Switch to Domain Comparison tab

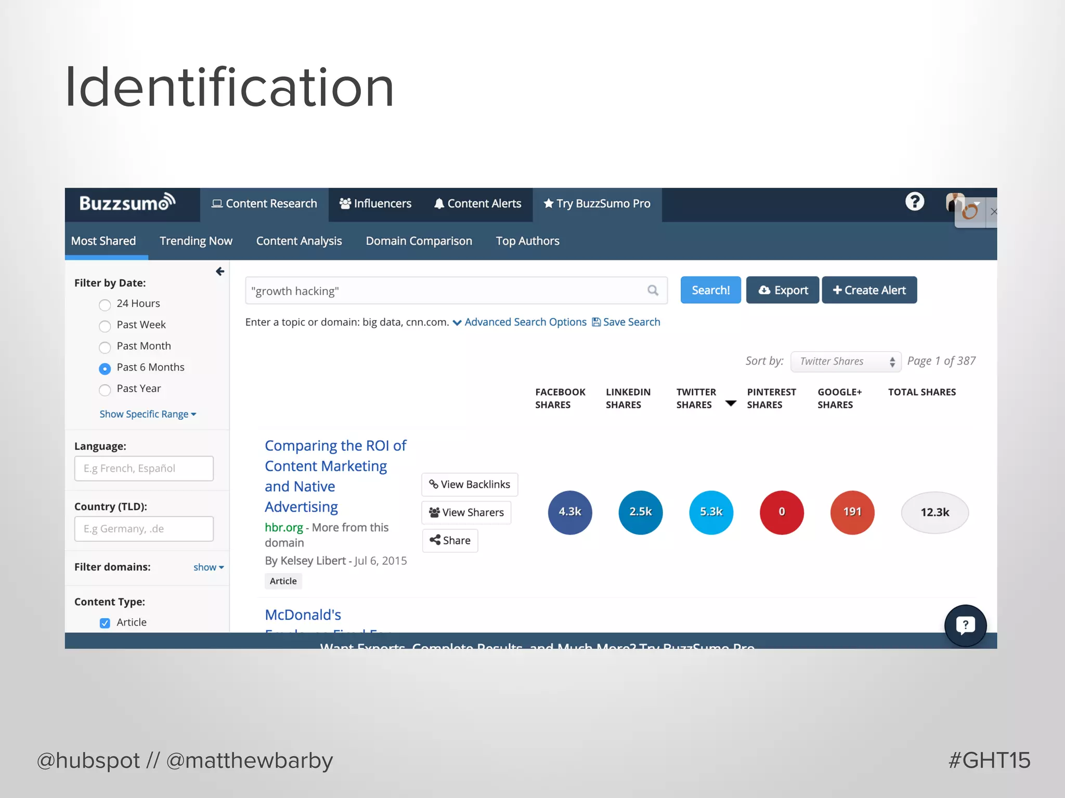click(x=419, y=241)
